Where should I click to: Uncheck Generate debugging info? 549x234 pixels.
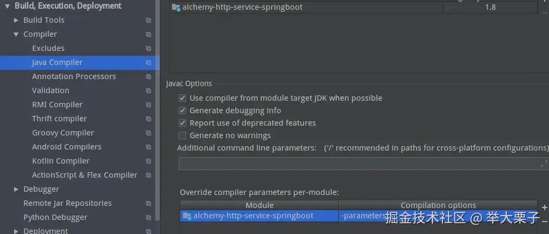click(x=182, y=110)
